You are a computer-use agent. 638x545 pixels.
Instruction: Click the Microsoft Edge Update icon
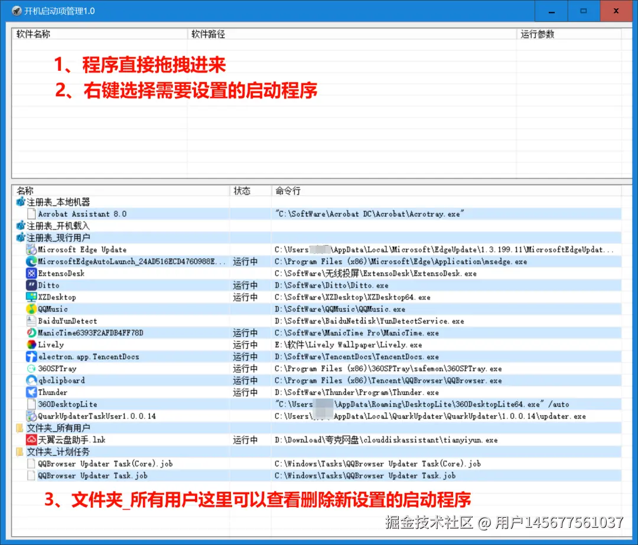point(31,249)
